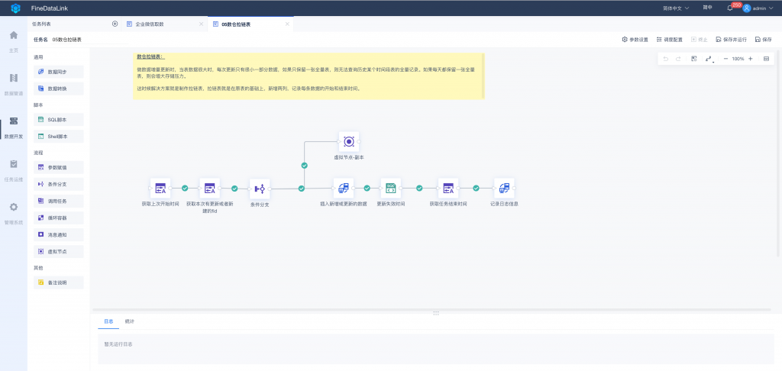Select the 消息通知 node in palette
This screenshot has width=782, height=371.
click(58, 234)
